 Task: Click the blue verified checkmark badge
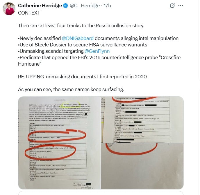66,6
